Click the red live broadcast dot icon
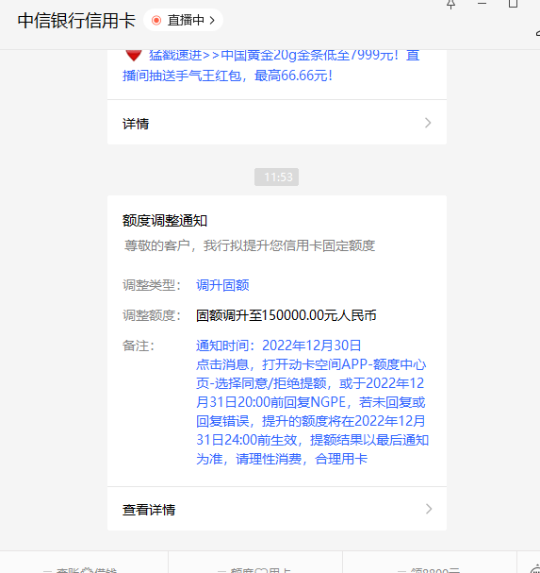 pyautogui.click(x=156, y=20)
